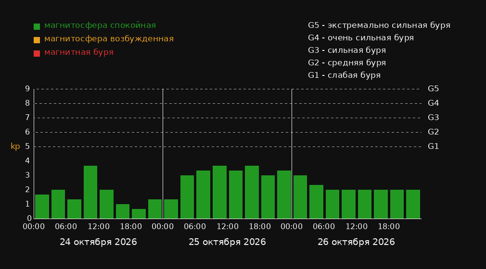Click 'G3 - сильная буря' description
Viewport: 486px width, 269px height.
pos(347,50)
